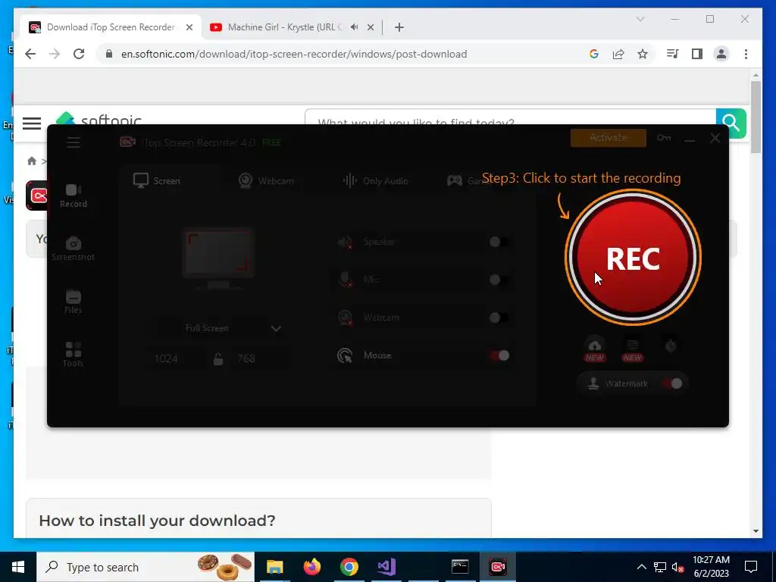Click 'How to install your download?' heading

[157, 521]
